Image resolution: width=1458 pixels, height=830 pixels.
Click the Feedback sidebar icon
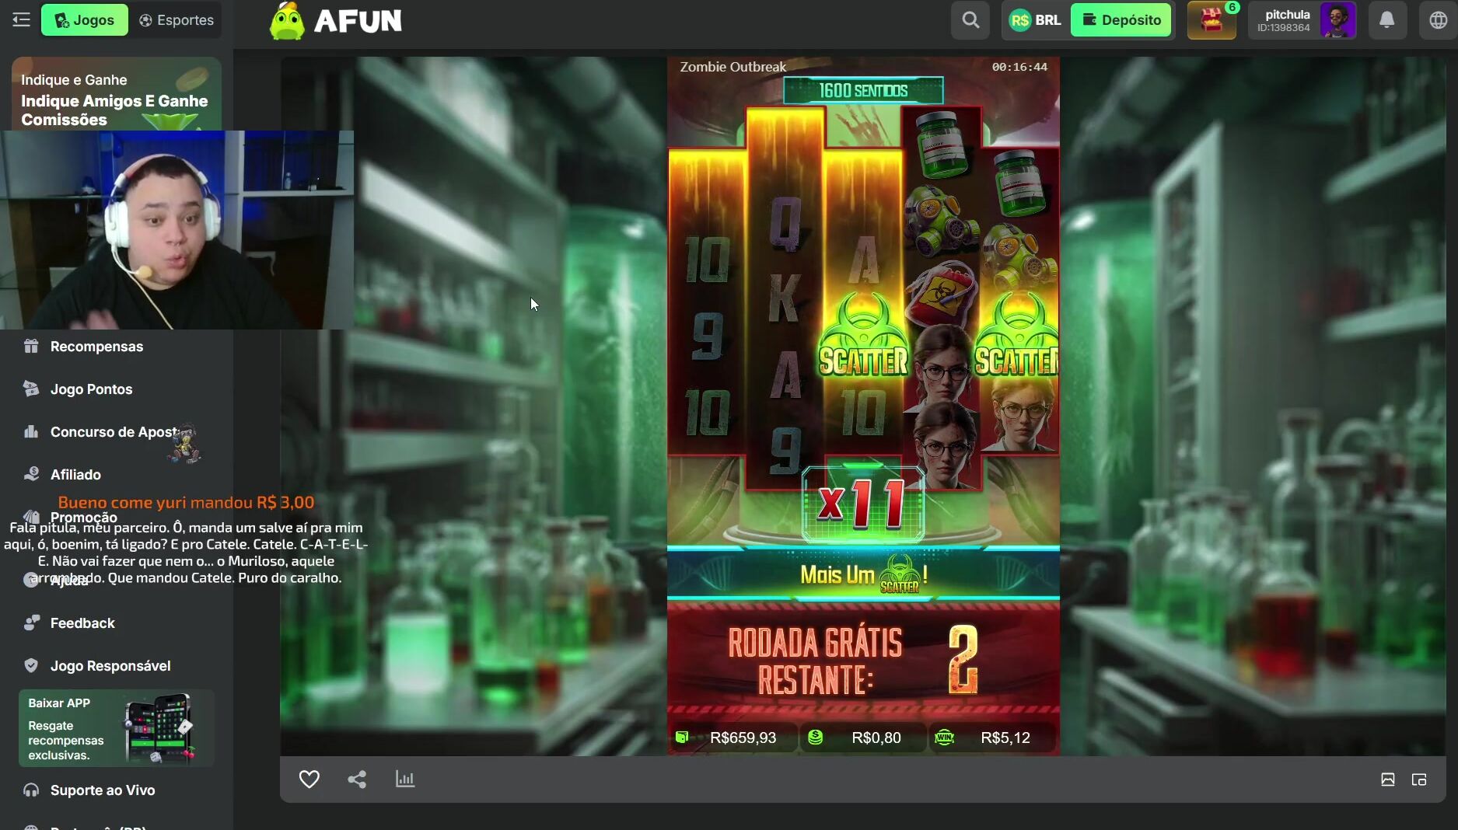coord(31,623)
